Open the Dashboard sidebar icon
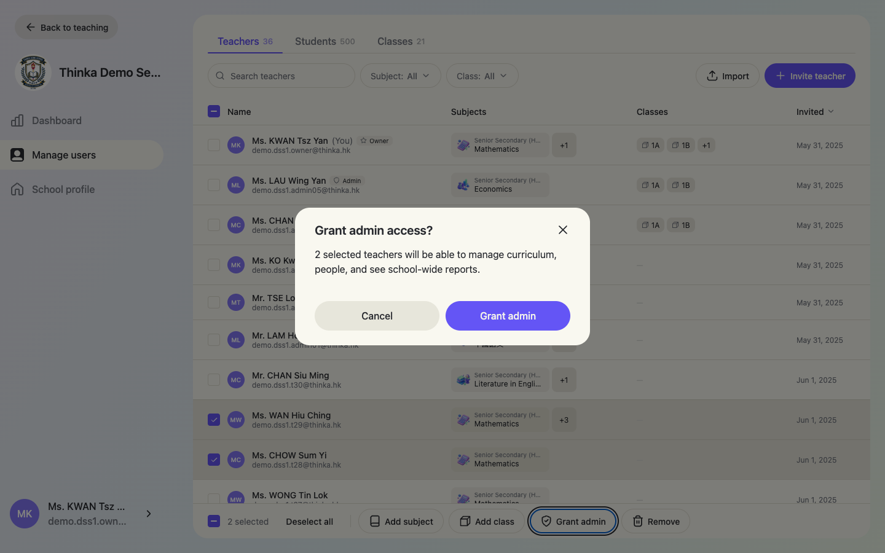 [x=17, y=120]
